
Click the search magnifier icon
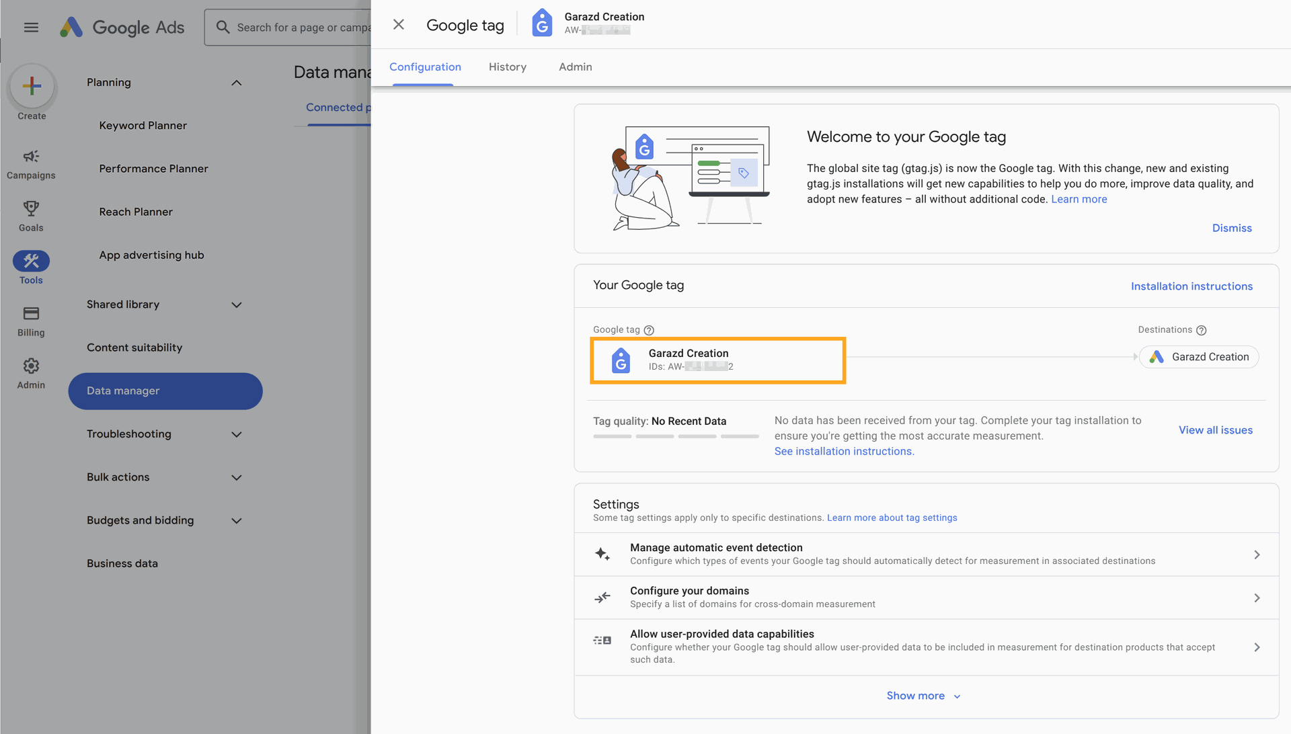tap(223, 27)
